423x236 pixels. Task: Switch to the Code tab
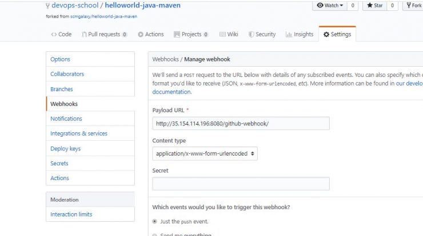point(61,34)
